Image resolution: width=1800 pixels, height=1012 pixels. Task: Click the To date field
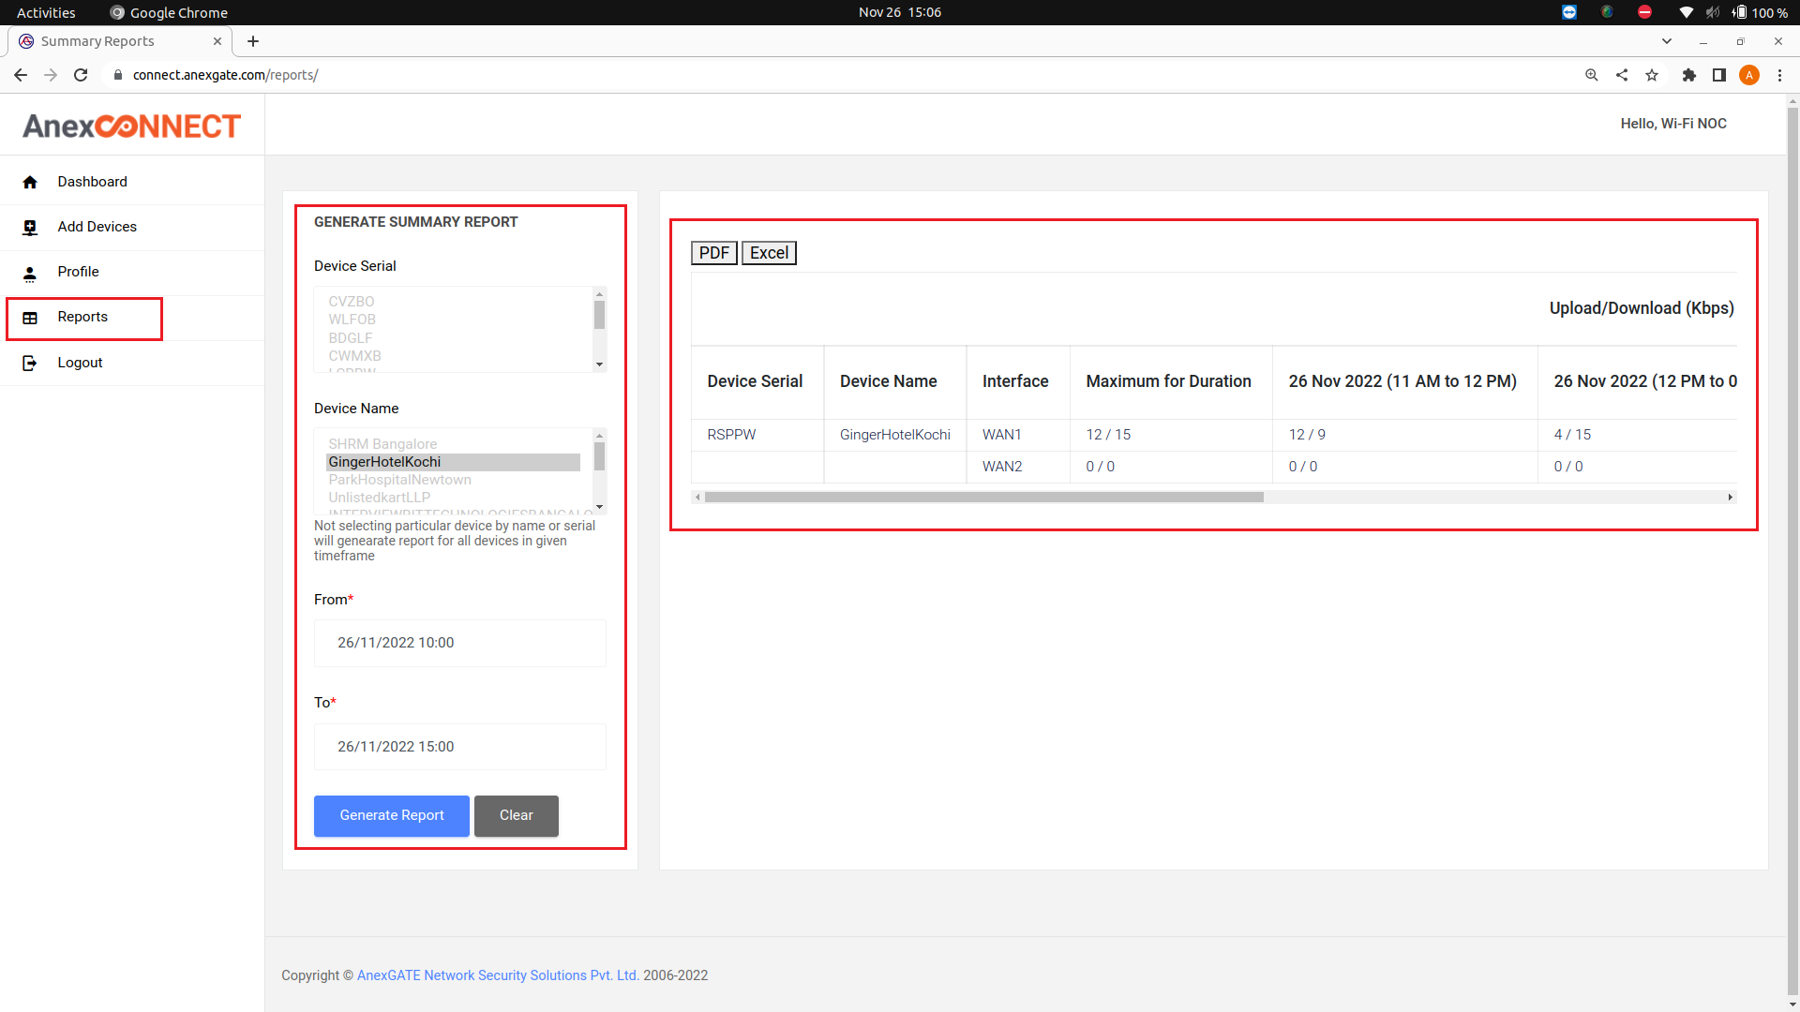[460, 747]
